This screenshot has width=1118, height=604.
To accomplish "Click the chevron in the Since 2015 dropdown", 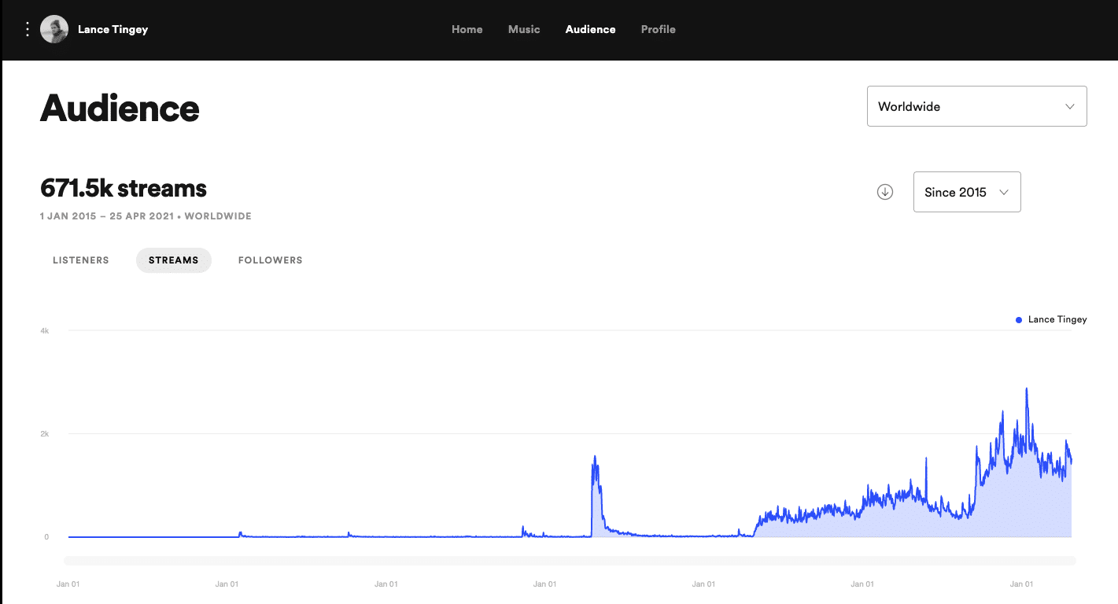I will (x=1004, y=192).
